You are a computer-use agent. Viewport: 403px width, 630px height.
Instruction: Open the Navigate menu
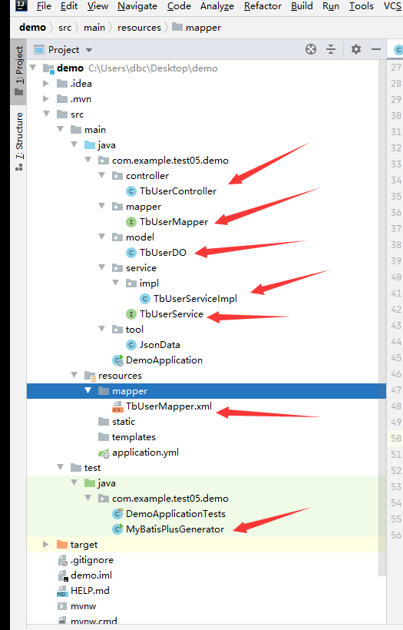pyautogui.click(x=137, y=6)
